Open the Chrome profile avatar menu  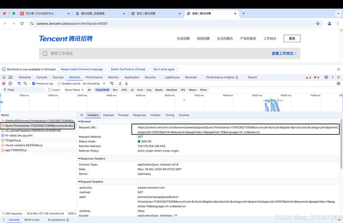(329, 24)
